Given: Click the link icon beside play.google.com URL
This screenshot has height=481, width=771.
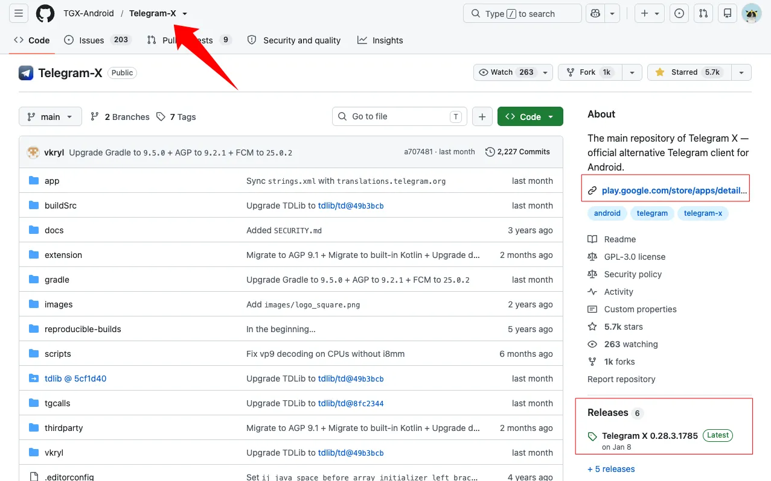Looking at the screenshot, I should 592,190.
